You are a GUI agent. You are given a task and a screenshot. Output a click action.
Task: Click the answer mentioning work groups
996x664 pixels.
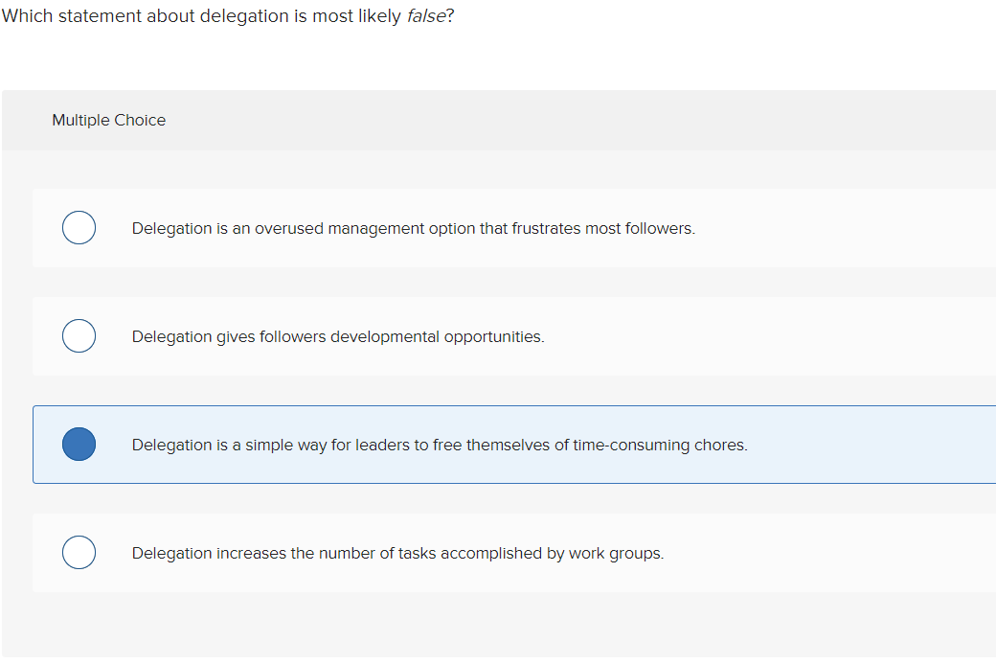click(x=398, y=553)
